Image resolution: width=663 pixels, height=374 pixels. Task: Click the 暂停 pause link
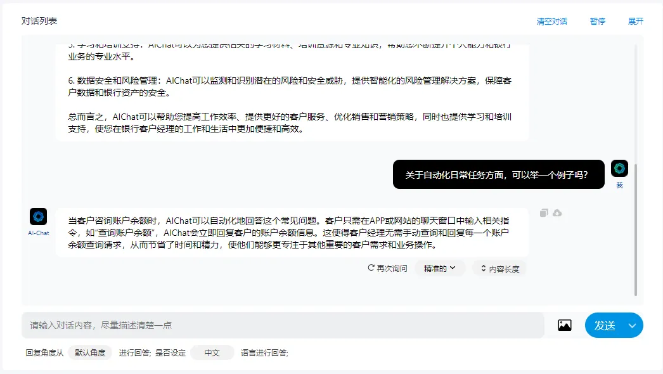(x=598, y=22)
